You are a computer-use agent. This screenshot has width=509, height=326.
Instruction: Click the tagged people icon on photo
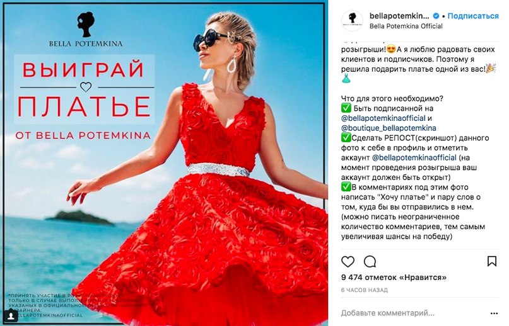(x=11, y=315)
